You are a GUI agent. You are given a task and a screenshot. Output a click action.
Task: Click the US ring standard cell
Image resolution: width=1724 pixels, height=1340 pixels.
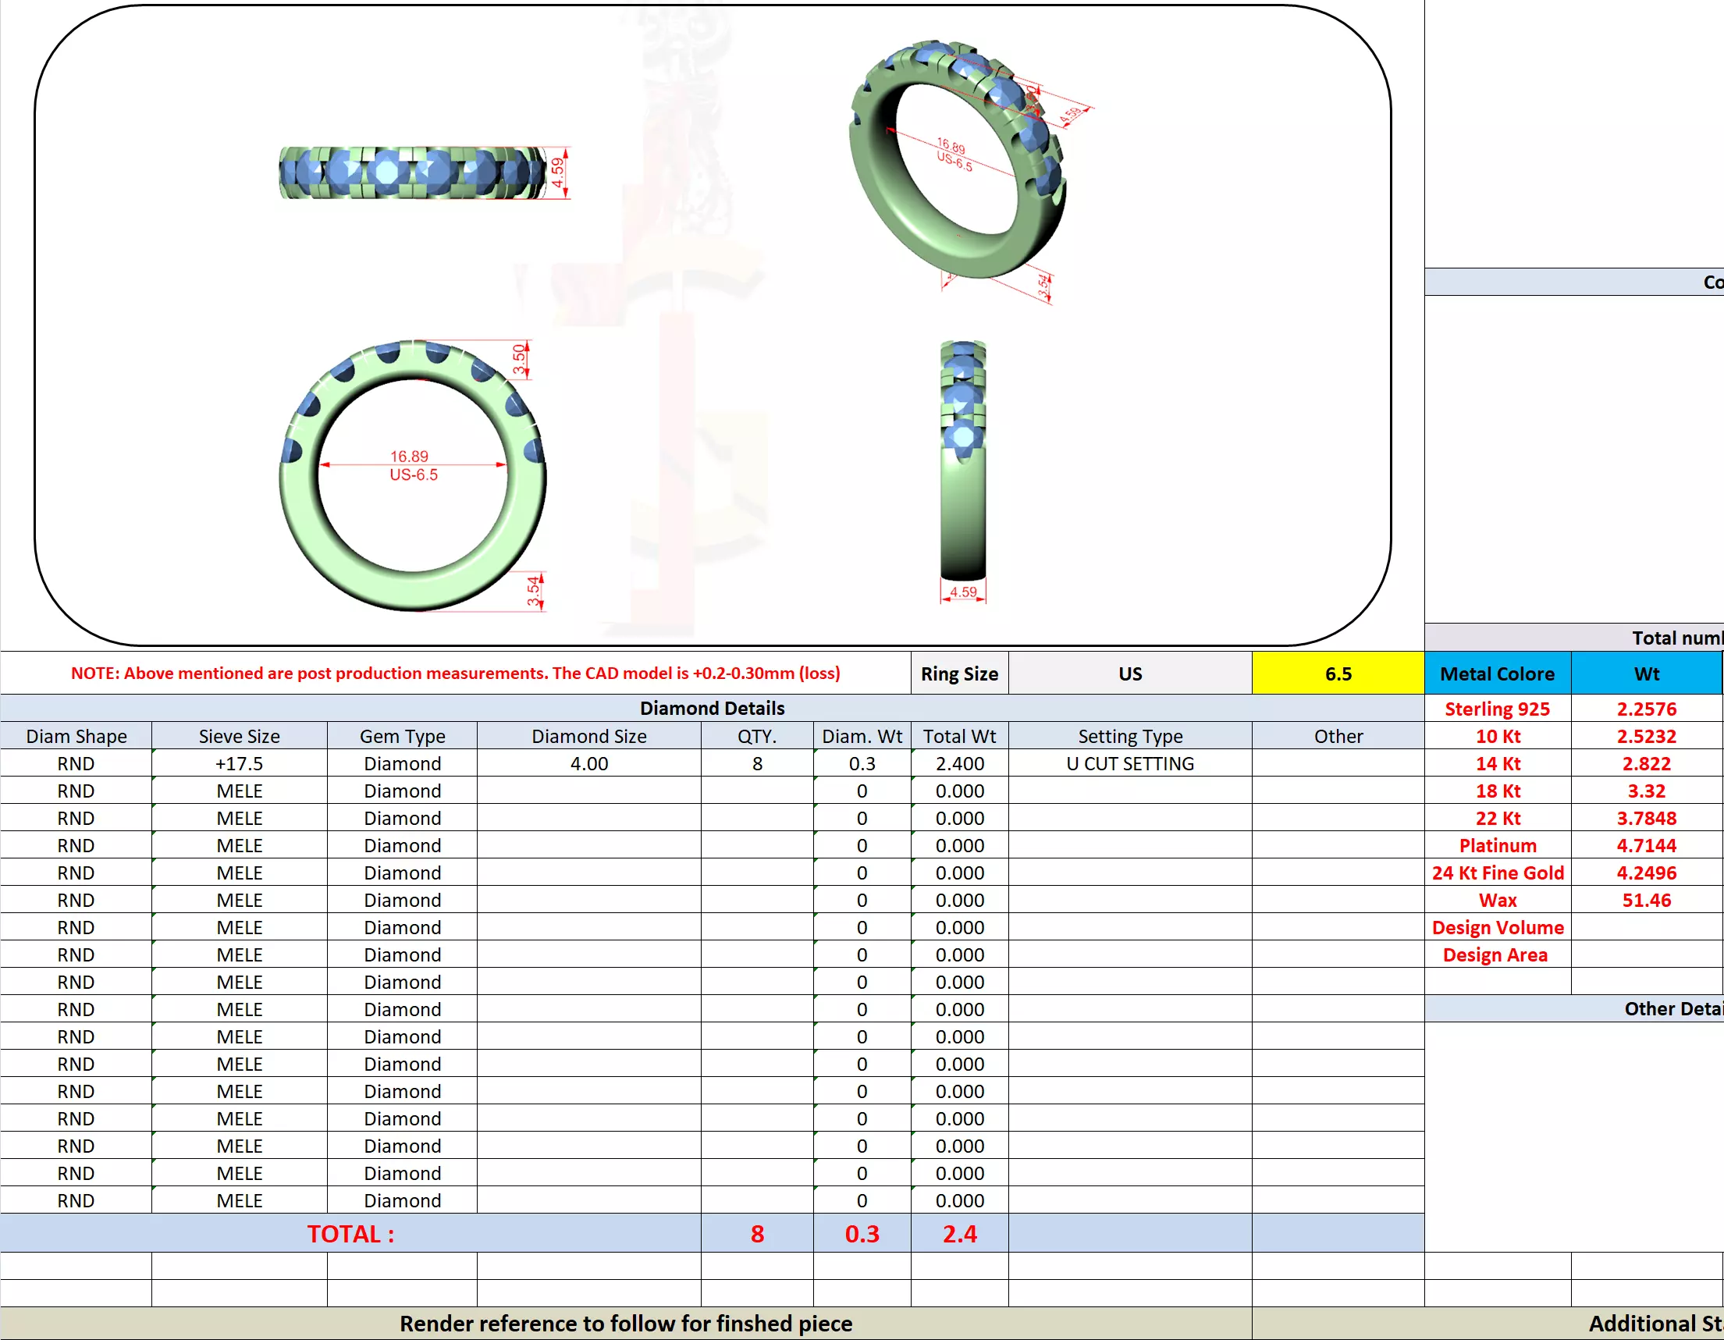[1129, 674]
